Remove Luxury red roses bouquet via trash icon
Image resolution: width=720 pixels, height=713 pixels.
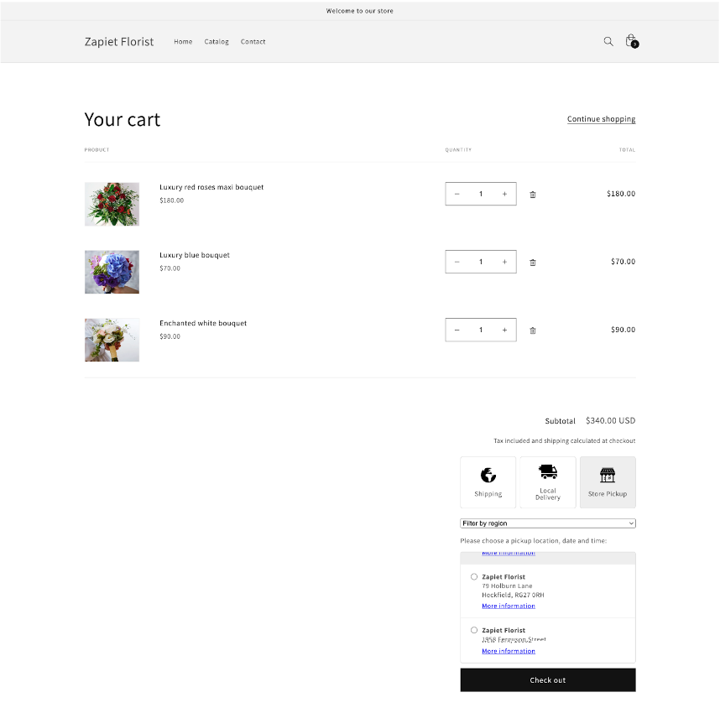coord(533,194)
